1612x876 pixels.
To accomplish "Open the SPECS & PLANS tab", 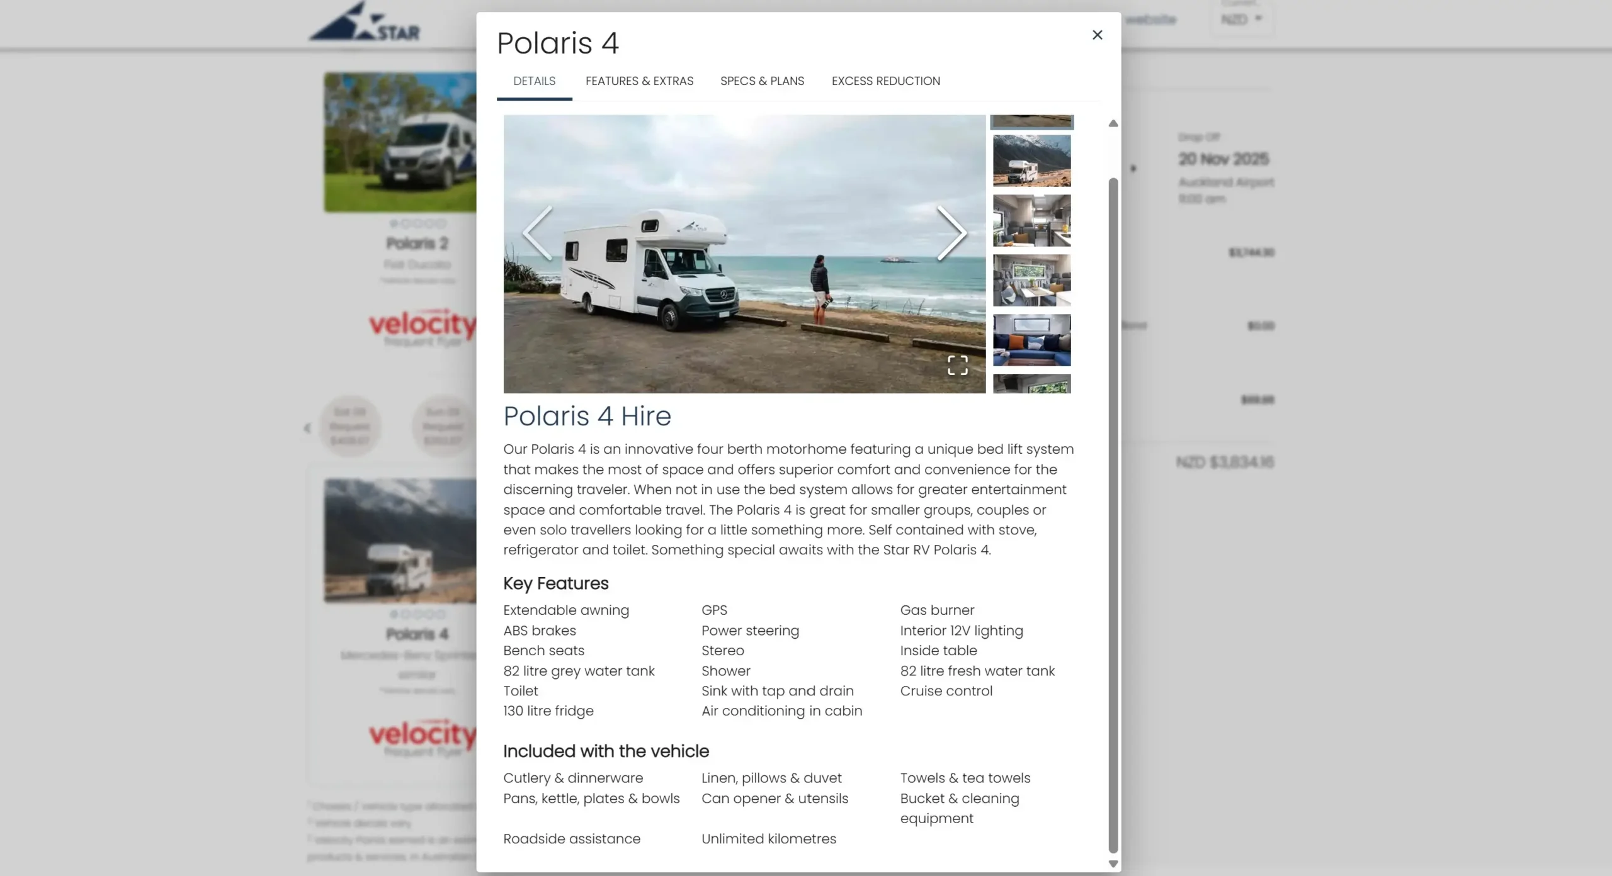I will pos(761,81).
